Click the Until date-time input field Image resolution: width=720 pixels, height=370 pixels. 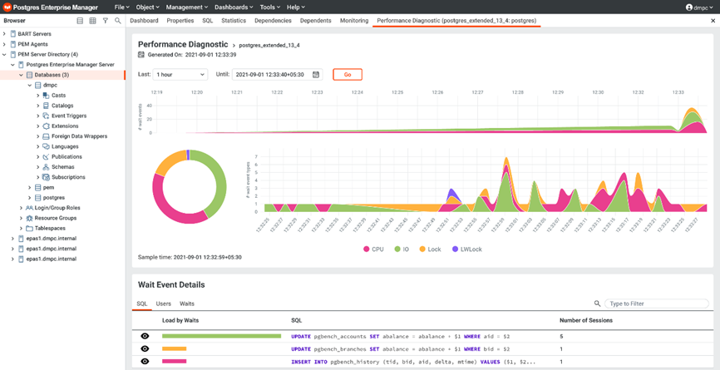coord(278,74)
